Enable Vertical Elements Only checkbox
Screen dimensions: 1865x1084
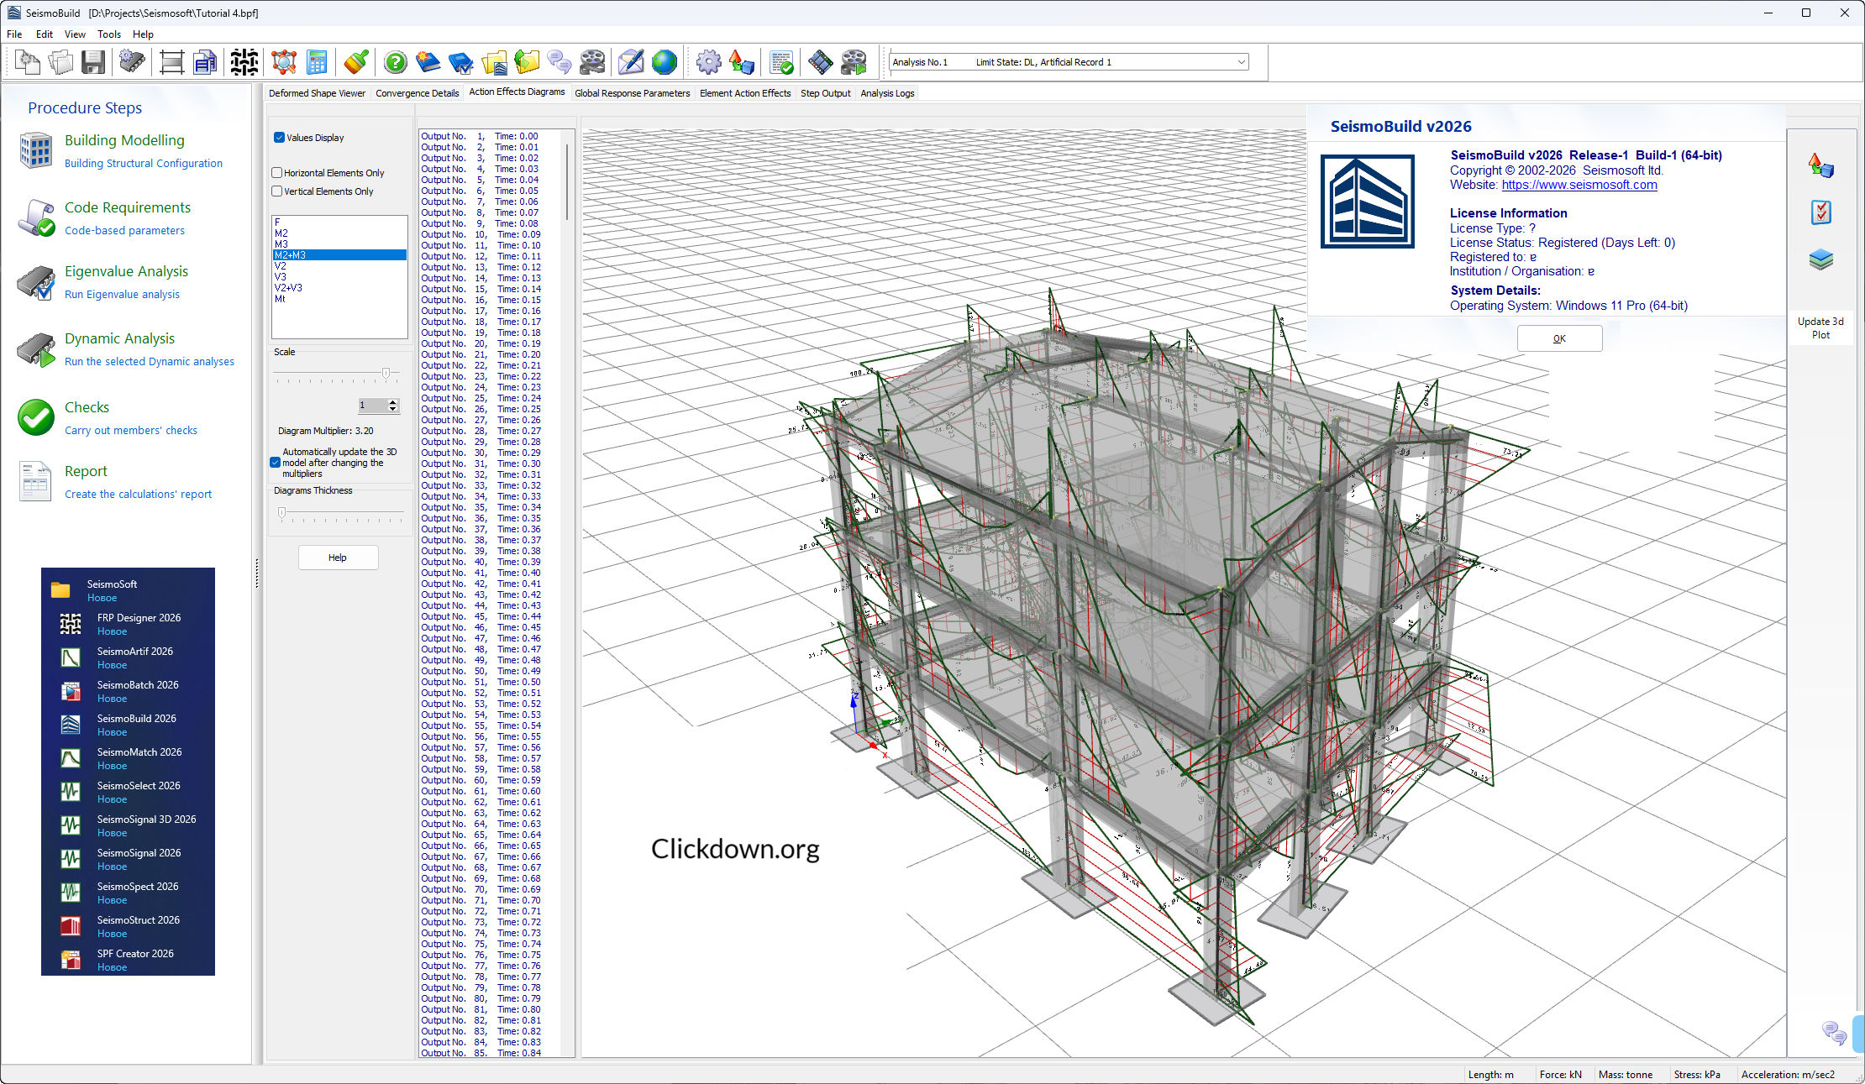(277, 191)
